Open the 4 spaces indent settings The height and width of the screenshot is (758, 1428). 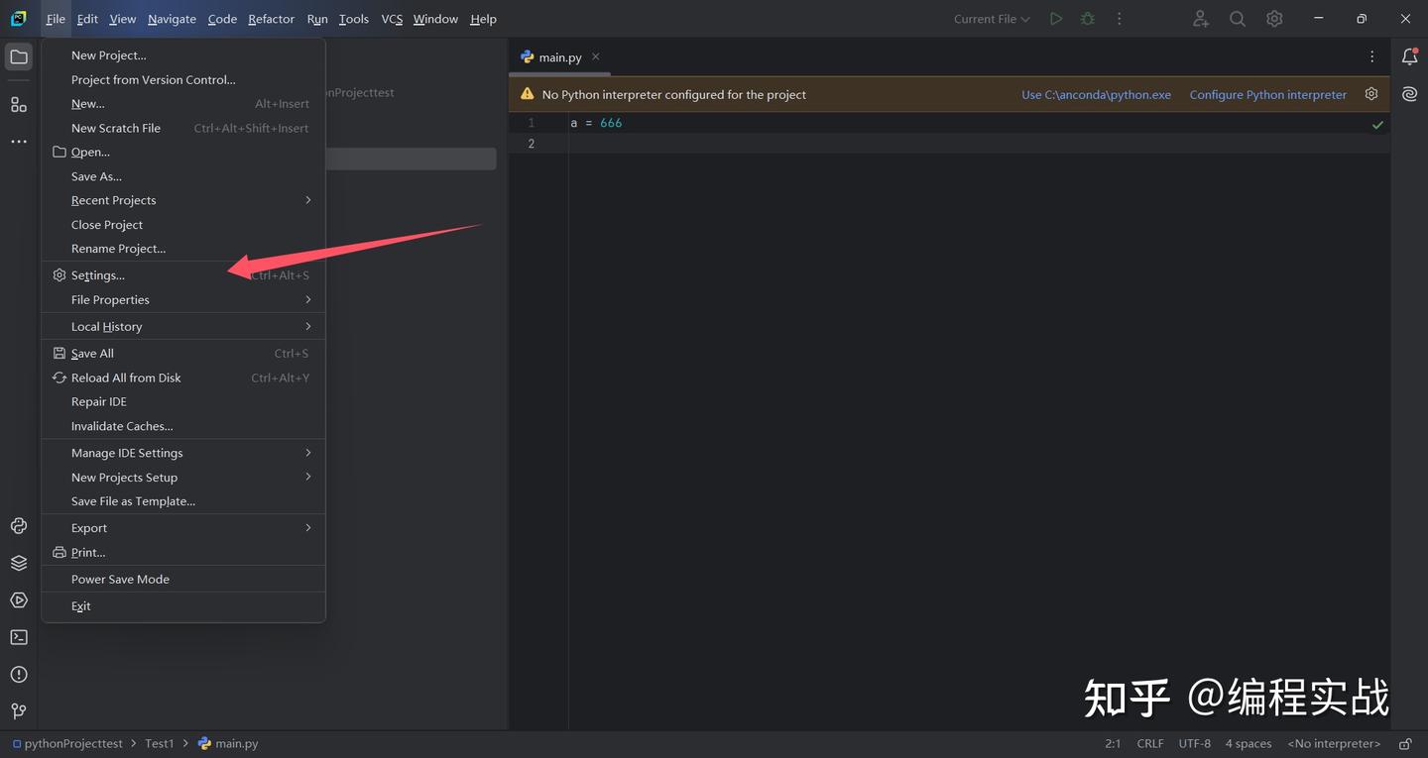pos(1249,743)
